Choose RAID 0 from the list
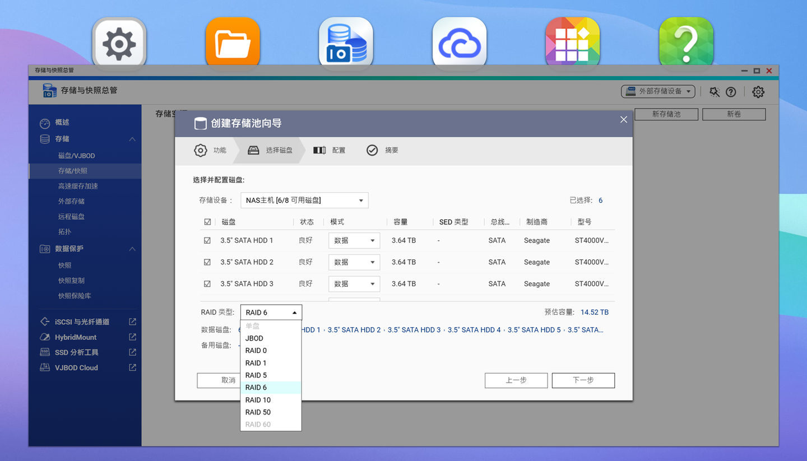 click(x=271, y=351)
